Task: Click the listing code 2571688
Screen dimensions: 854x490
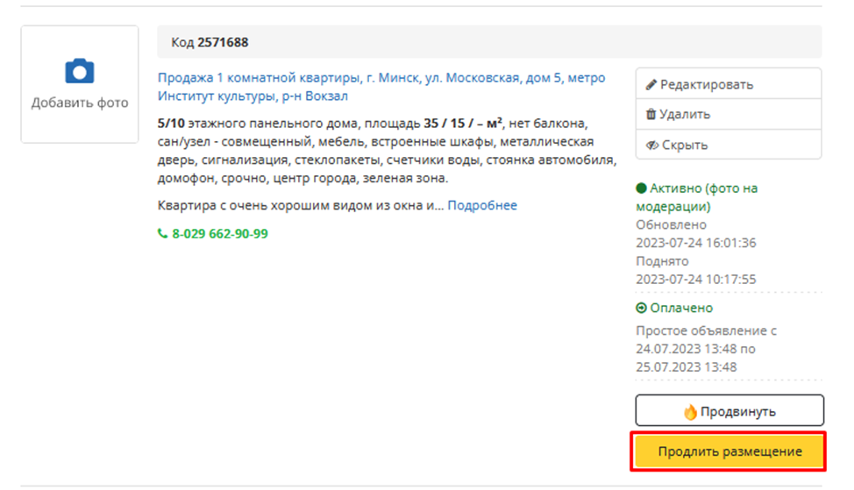Action: tap(223, 42)
